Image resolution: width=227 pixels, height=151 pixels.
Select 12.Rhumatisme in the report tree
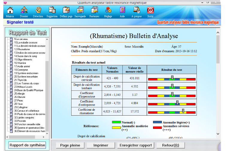click(22, 49)
